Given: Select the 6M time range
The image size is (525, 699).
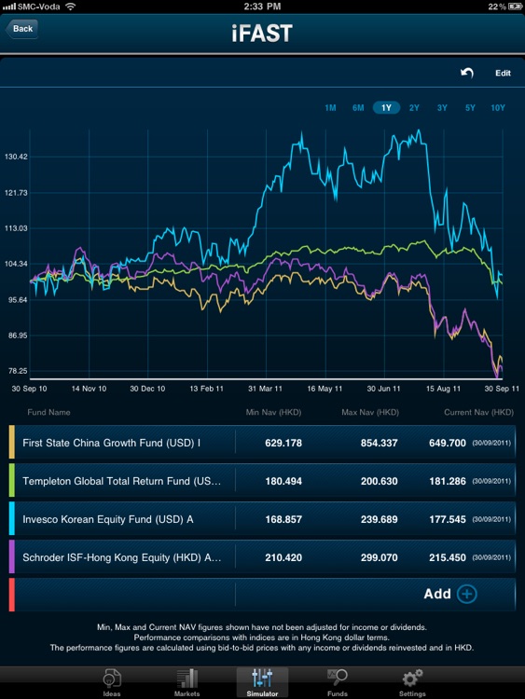Looking at the screenshot, I should [x=358, y=108].
